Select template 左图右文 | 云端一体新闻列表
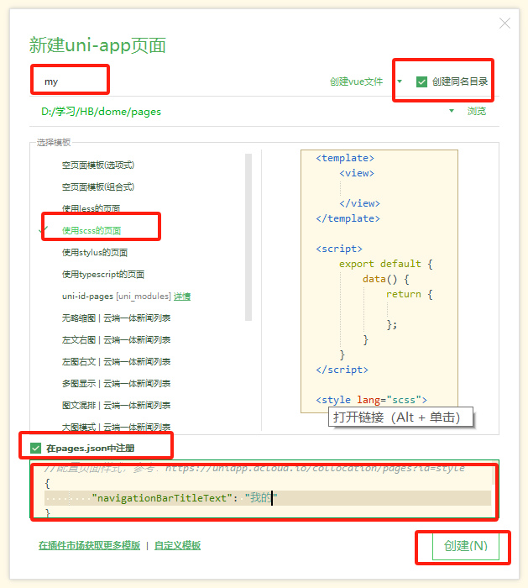The image size is (528, 588). coord(116,361)
